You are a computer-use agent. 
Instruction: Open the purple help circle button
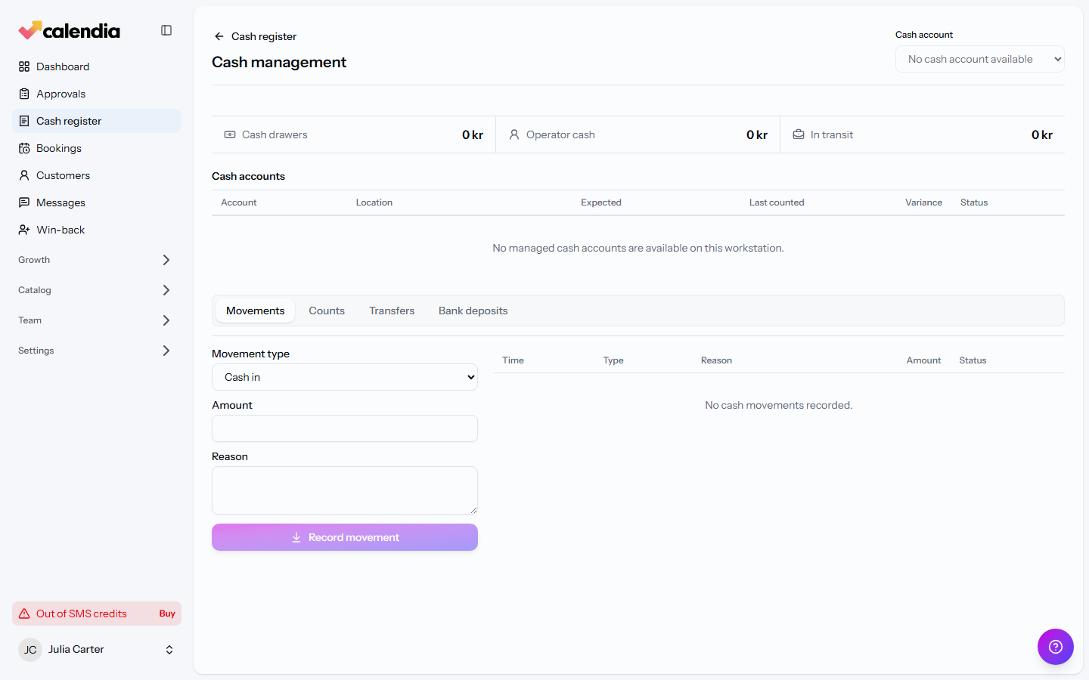(1056, 647)
